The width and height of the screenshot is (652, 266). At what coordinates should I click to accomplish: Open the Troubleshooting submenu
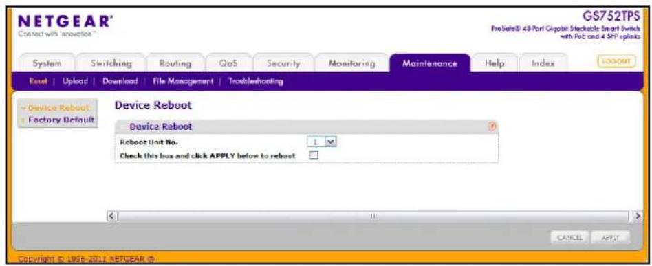[x=256, y=82]
